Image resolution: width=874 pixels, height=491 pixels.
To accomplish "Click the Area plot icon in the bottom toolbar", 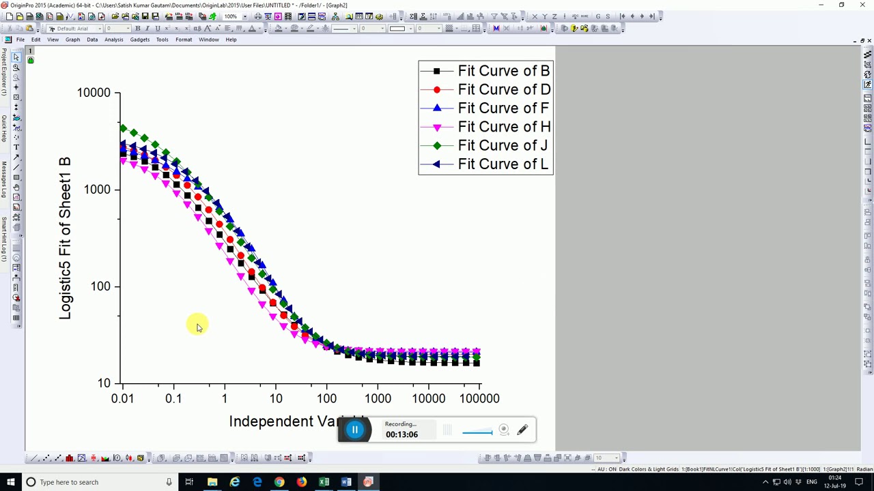I will point(105,458).
